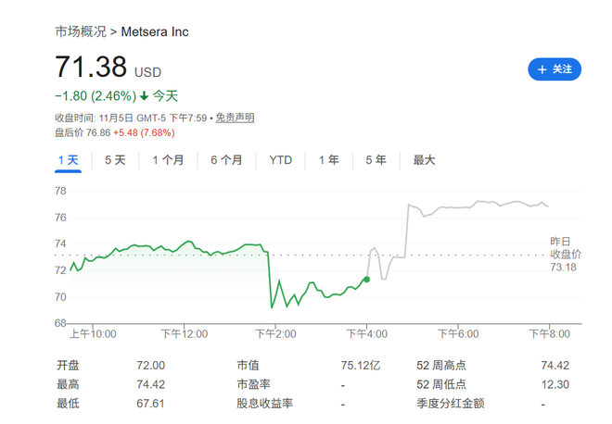
Task: Click the 昨日收盘价 73.18 label
Action: pyautogui.click(x=565, y=254)
